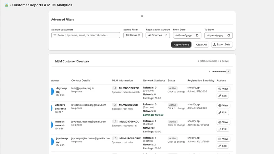The height and width of the screenshot is (154, 274).
Task: Click Sponsor: manish manish text
Action: click(126, 92)
